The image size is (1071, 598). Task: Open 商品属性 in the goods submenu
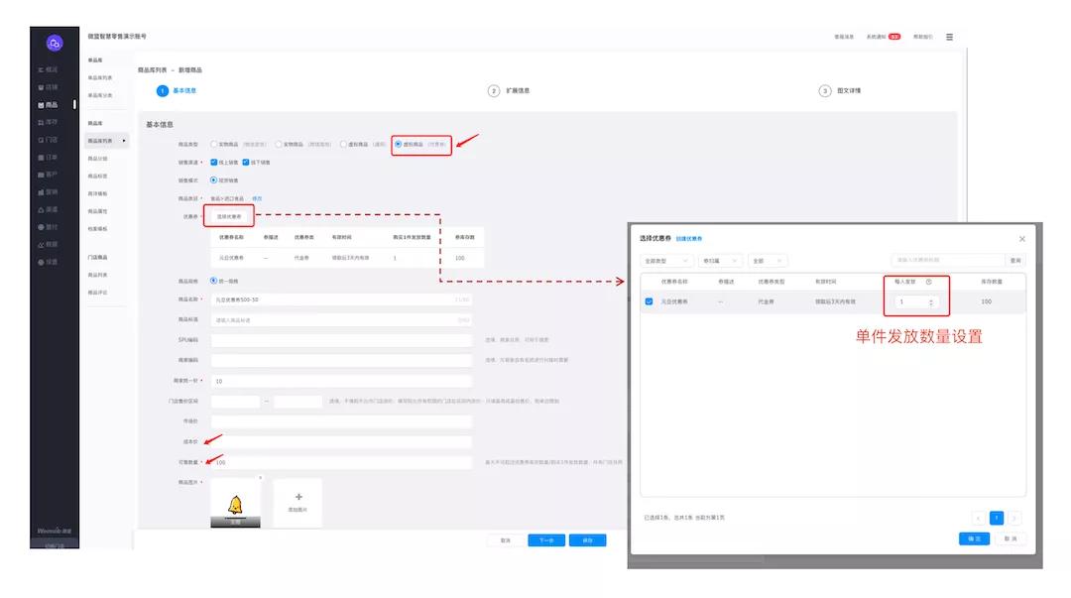(x=97, y=211)
